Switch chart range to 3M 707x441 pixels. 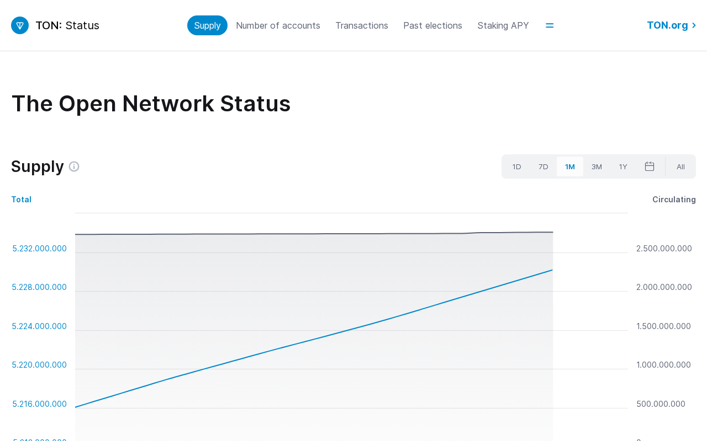597,166
